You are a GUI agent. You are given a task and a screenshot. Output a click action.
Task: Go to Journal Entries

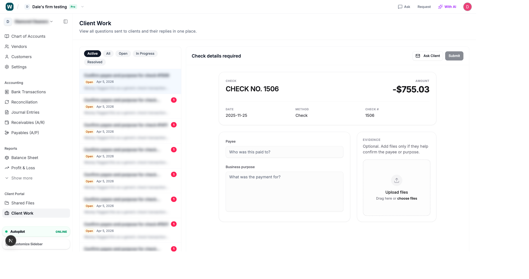[25, 112]
